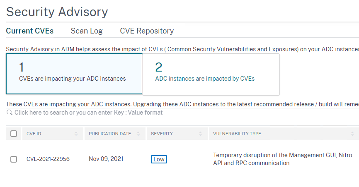
Task: Select the Current CVEs tab
Action: coord(30,31)
